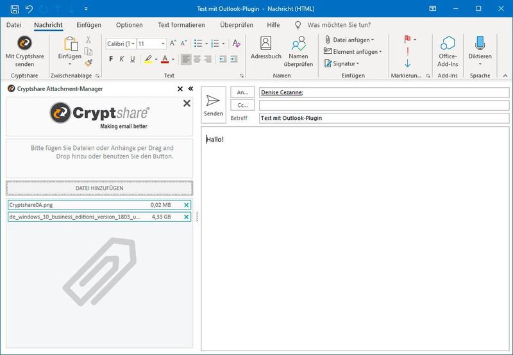Switch to the Text formatieren tab
This screenshot has height=355, width=513.
pos(181,25)
